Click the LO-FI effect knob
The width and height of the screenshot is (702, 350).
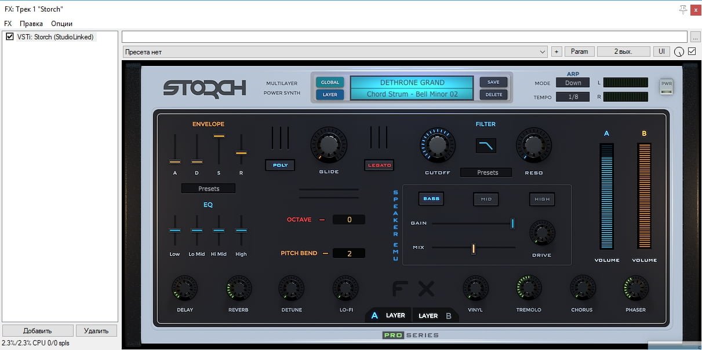[x=345, y=288]
